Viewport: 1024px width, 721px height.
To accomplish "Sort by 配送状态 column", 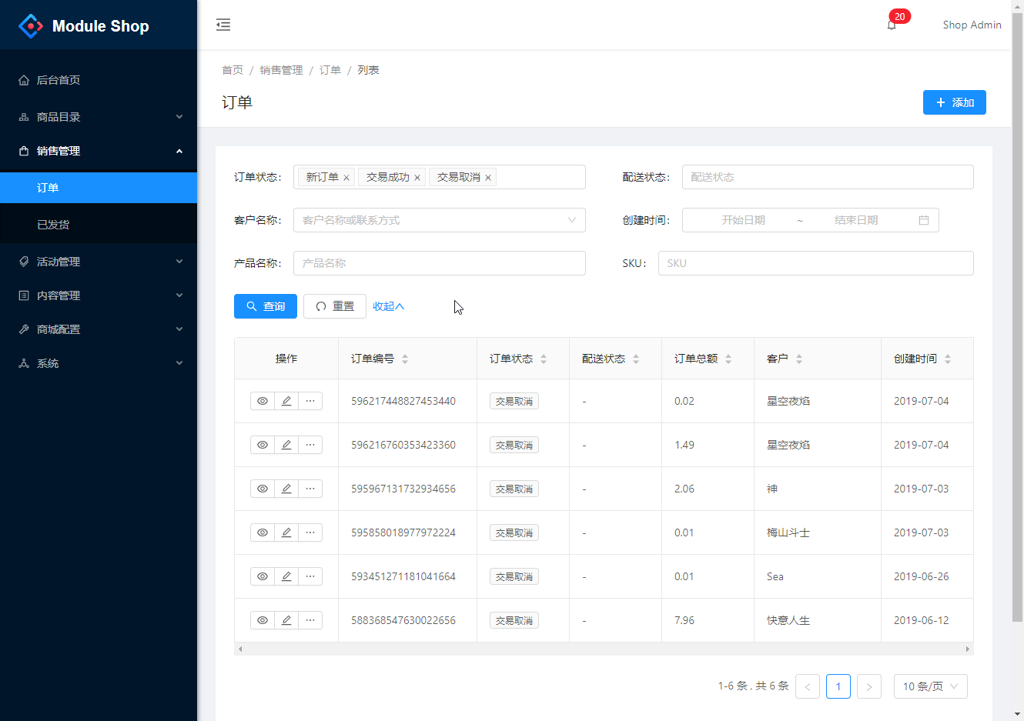I will click(x=636, y=359).
